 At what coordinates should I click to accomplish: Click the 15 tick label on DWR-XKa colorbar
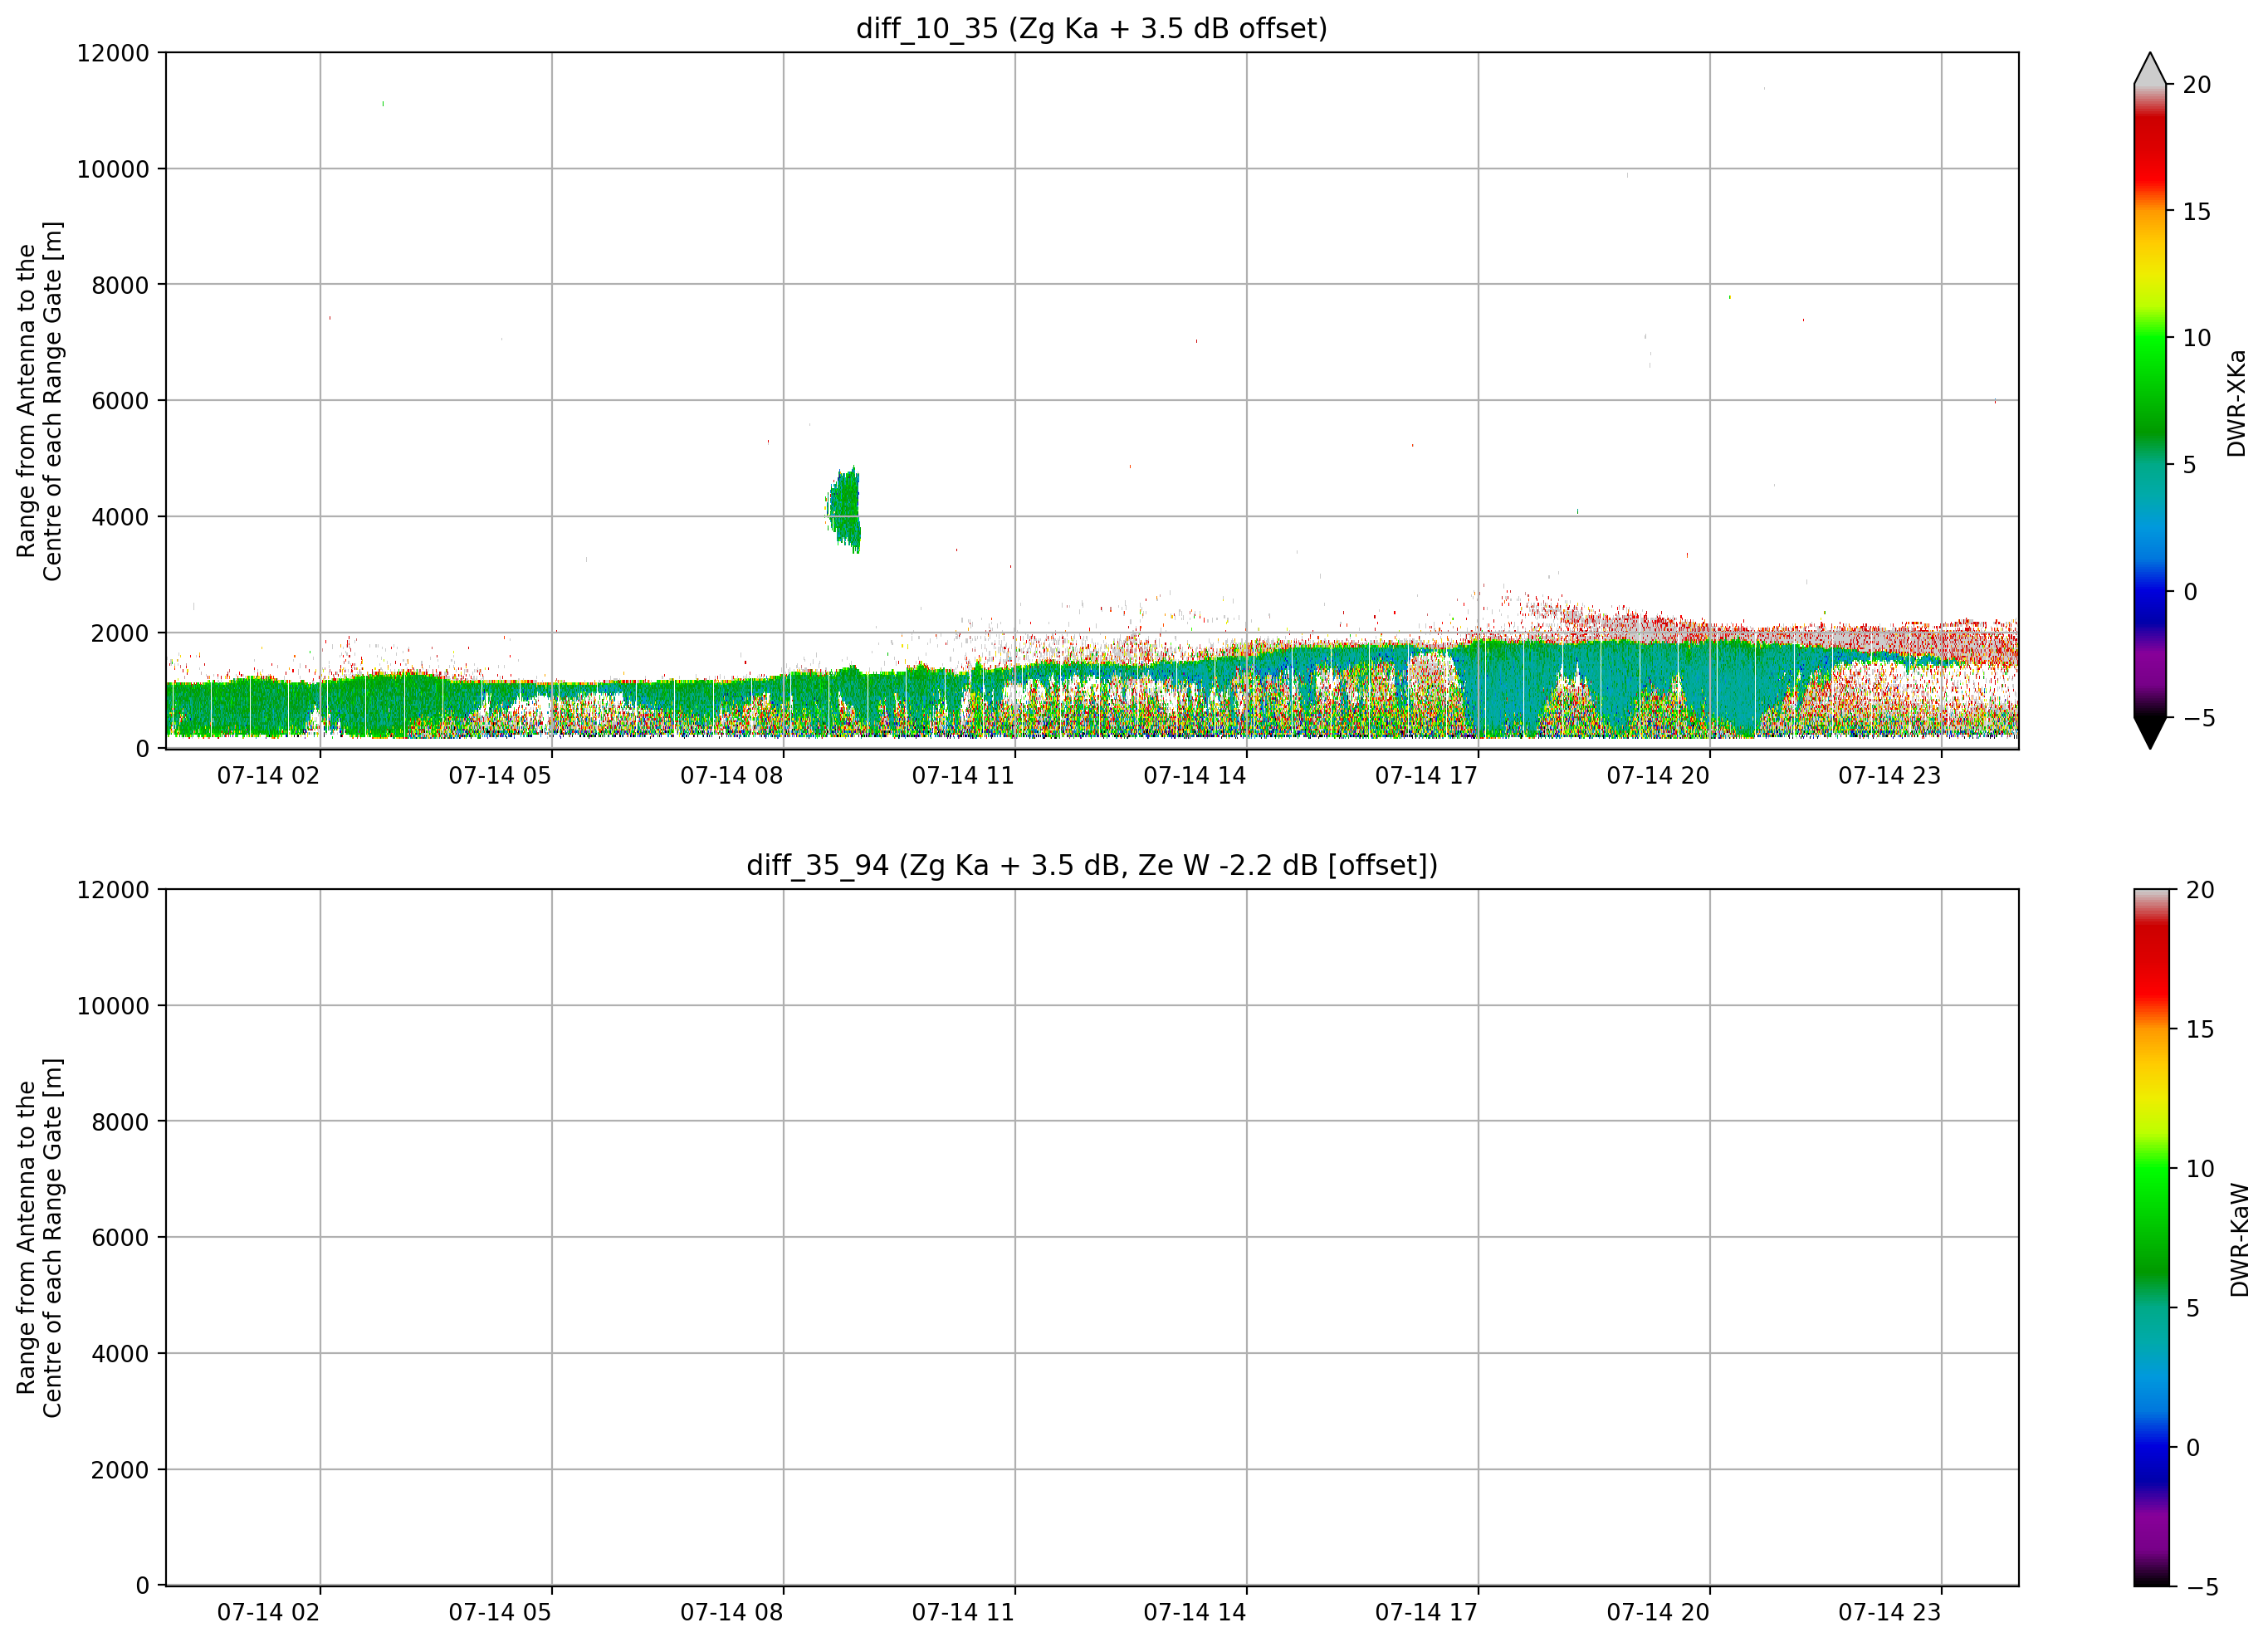(x=2197, y=212)
